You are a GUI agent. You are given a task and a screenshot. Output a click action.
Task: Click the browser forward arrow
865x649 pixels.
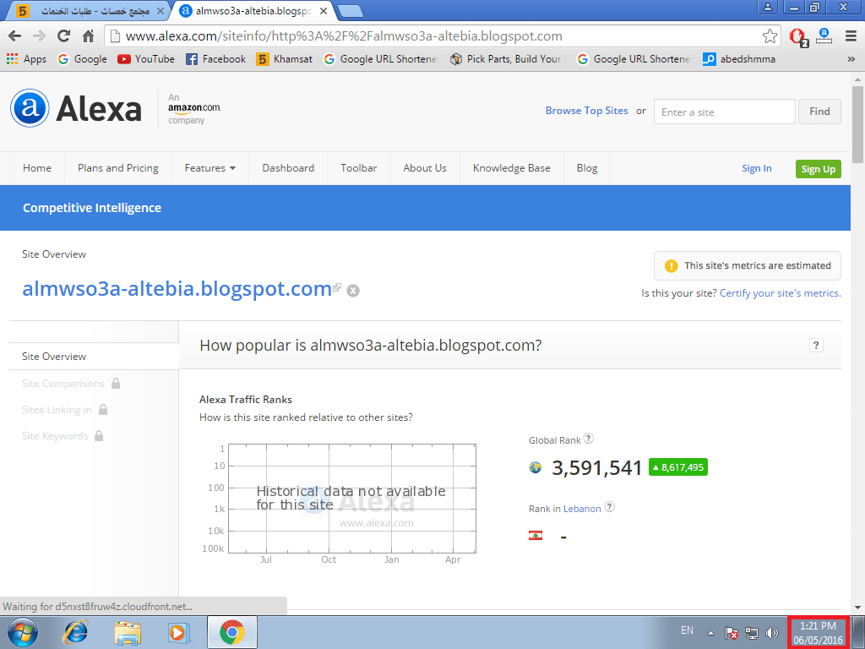click(39, 36)
